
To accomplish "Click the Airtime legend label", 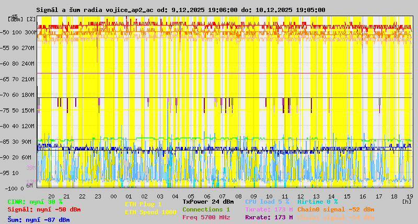I will point(317,202).
